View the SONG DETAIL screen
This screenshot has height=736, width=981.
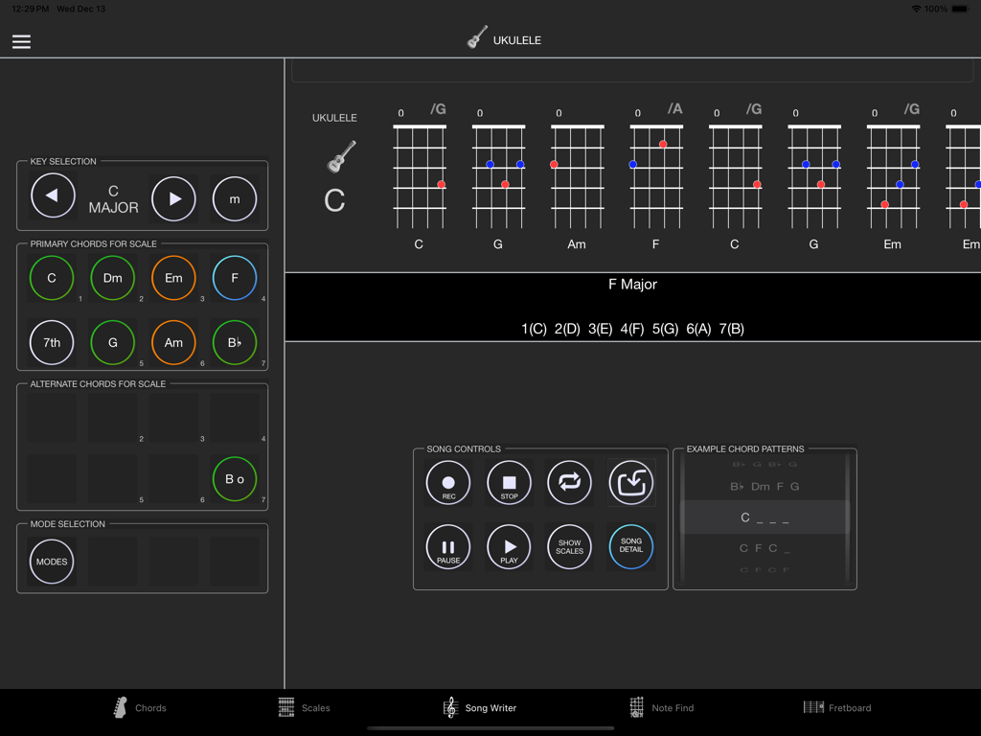tap(629, 546)
